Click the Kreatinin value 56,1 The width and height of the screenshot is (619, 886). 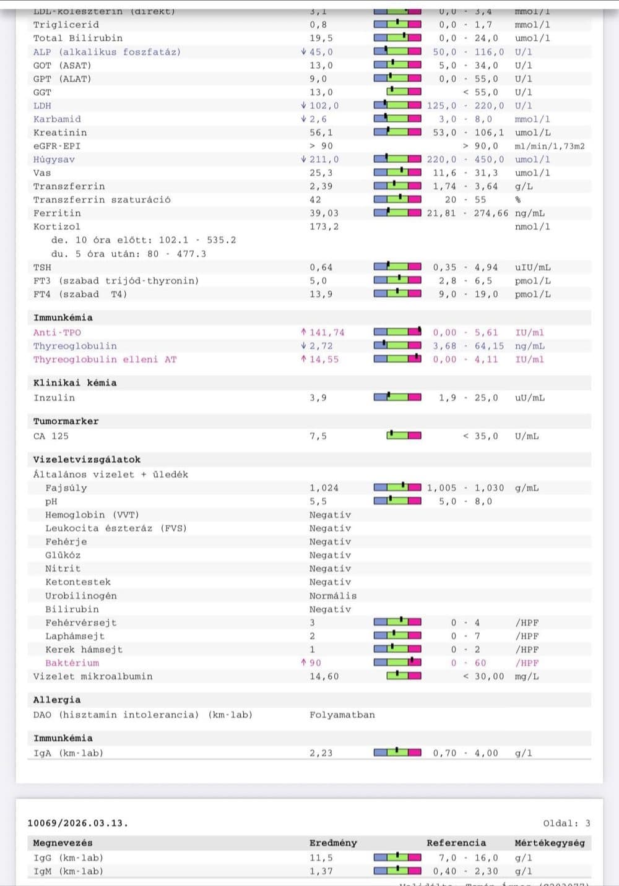coord(321,132)
